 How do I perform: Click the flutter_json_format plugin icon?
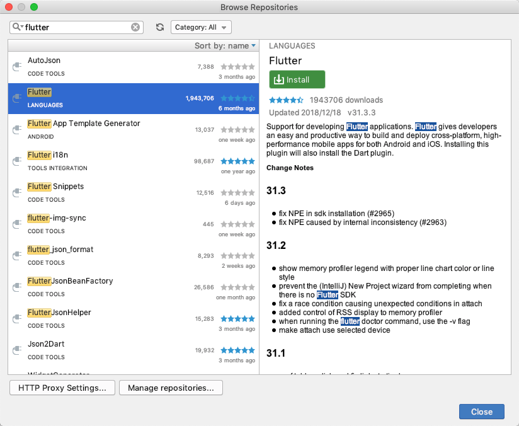coord(17,255)
